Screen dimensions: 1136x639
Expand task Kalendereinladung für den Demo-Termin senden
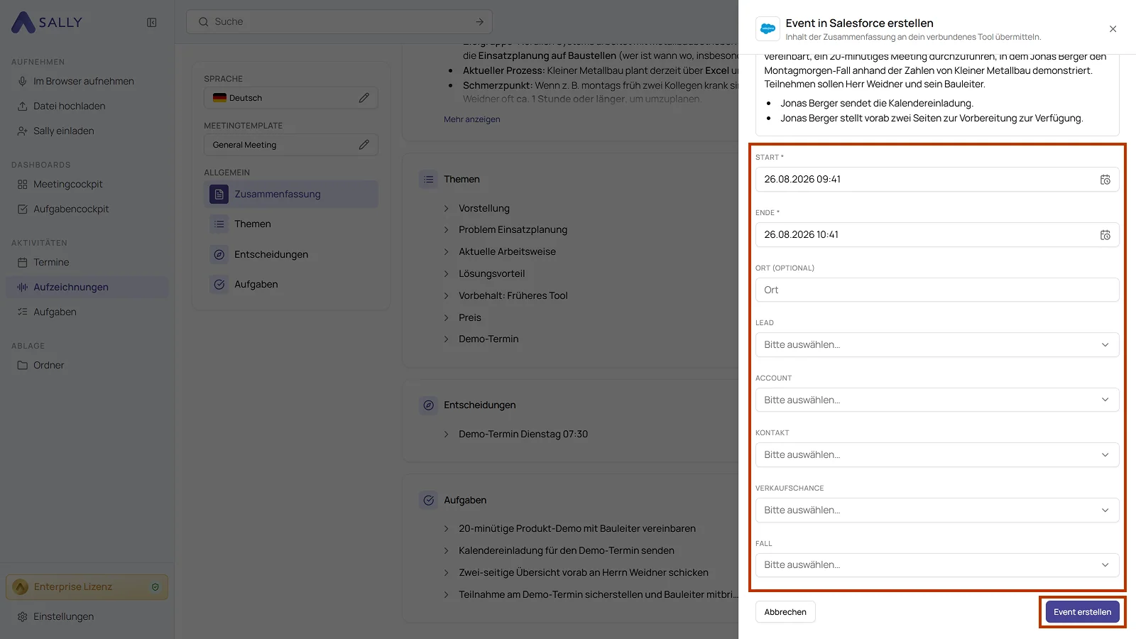click(446, 551)
